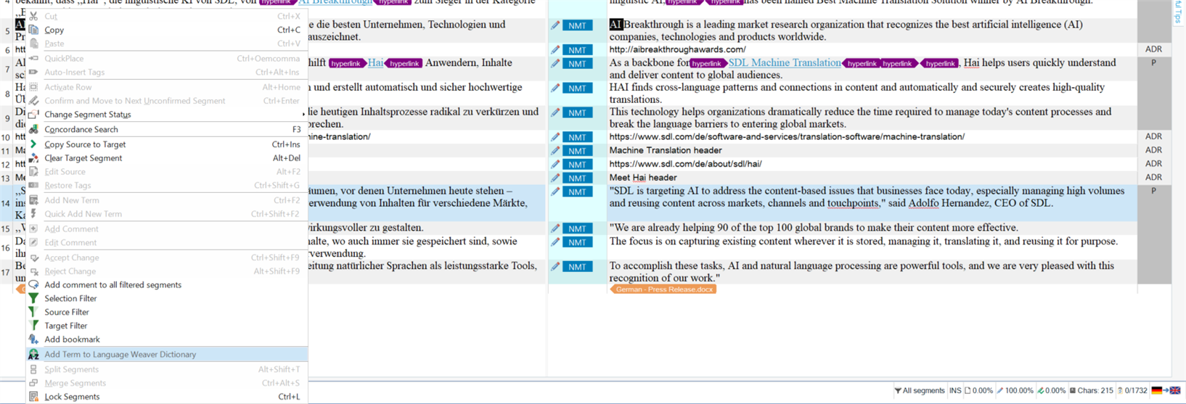Click 'German - Press Release.docx' file tag
The width and height of the screenshot is (1186, 404).
pyautogui.click(x=664, y=289)
